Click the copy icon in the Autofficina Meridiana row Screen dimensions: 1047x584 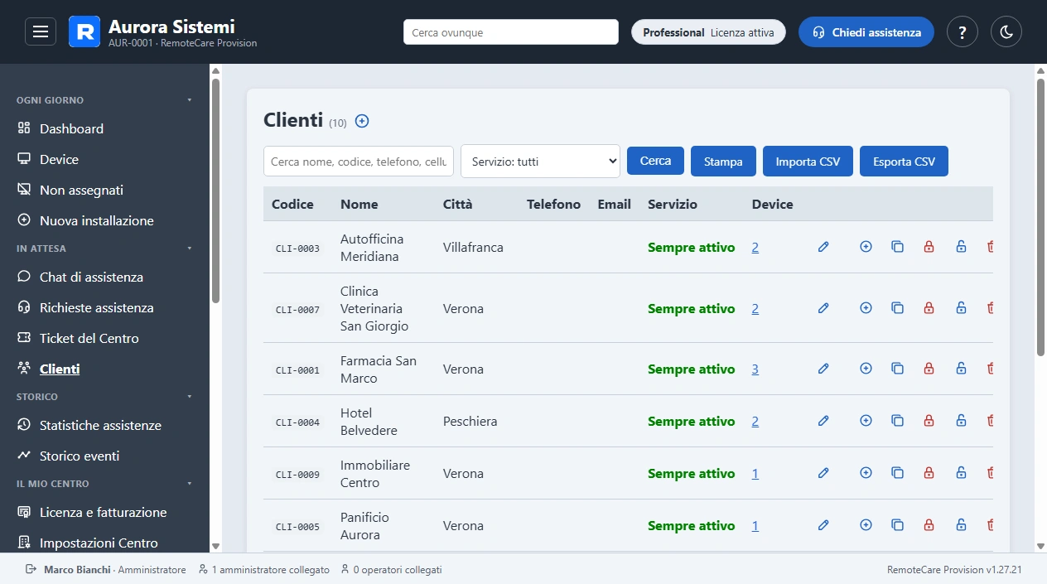(x=897, y=247)
